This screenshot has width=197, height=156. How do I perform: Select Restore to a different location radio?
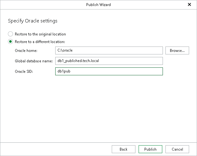[x=10, y=41]
